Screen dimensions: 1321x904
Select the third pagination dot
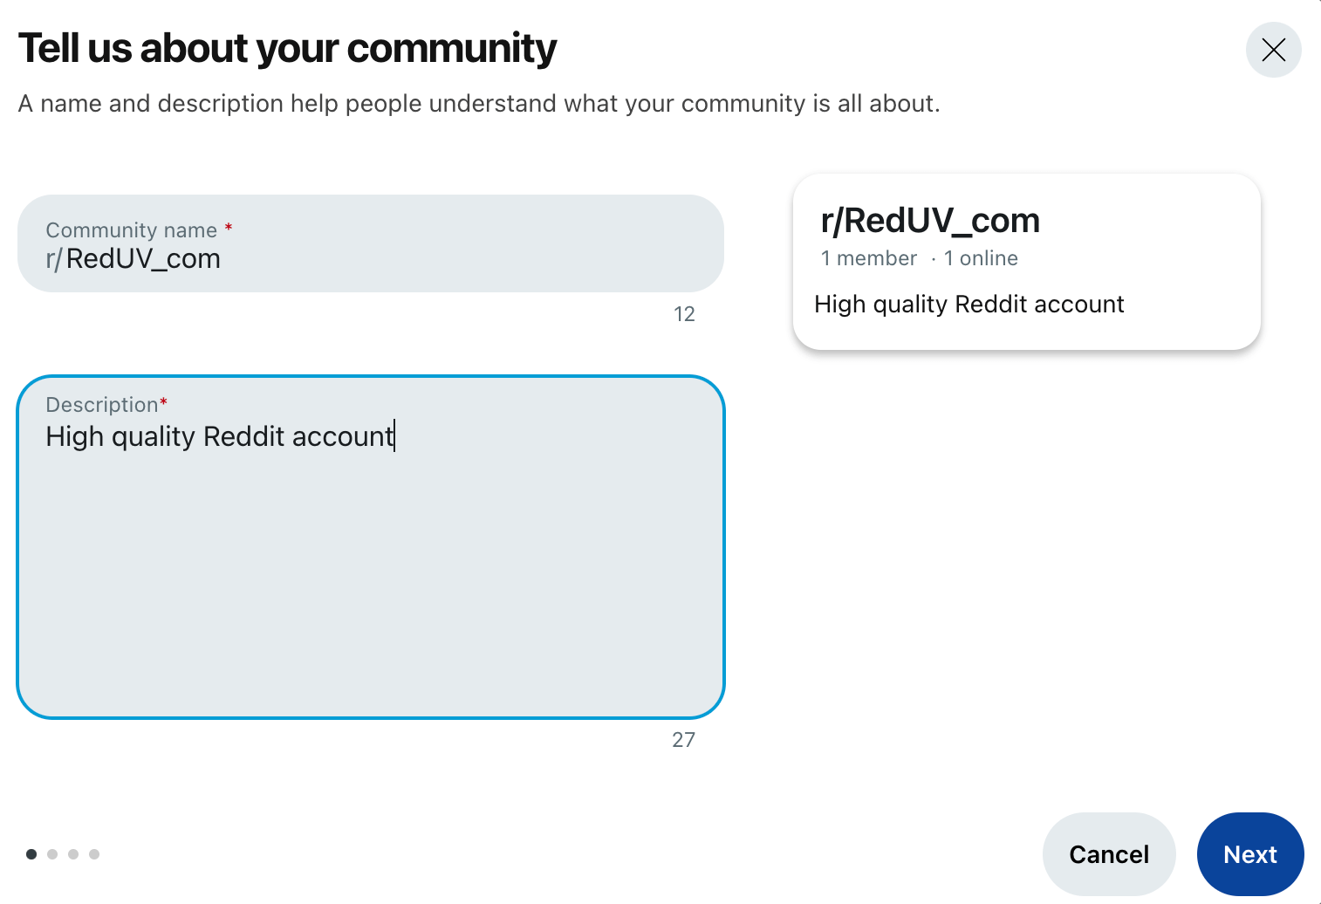(73, 854)
